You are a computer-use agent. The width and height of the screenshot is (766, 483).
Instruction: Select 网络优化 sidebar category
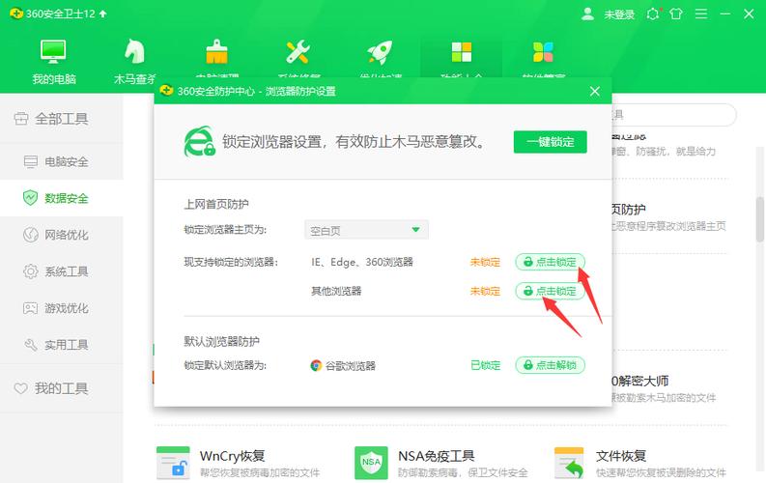62,235
